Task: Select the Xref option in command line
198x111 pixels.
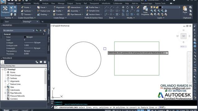Action: click(161, 108)
